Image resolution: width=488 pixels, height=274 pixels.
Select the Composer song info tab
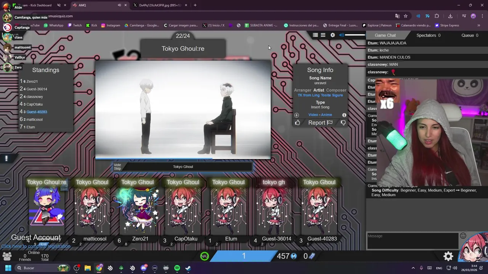336,90
